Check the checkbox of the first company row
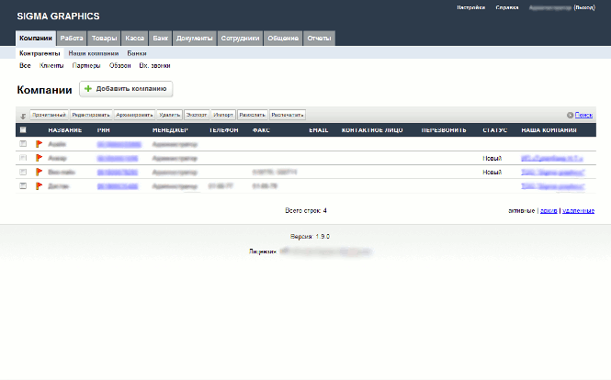Screen dimensions: 611x380 pos(23,144)
